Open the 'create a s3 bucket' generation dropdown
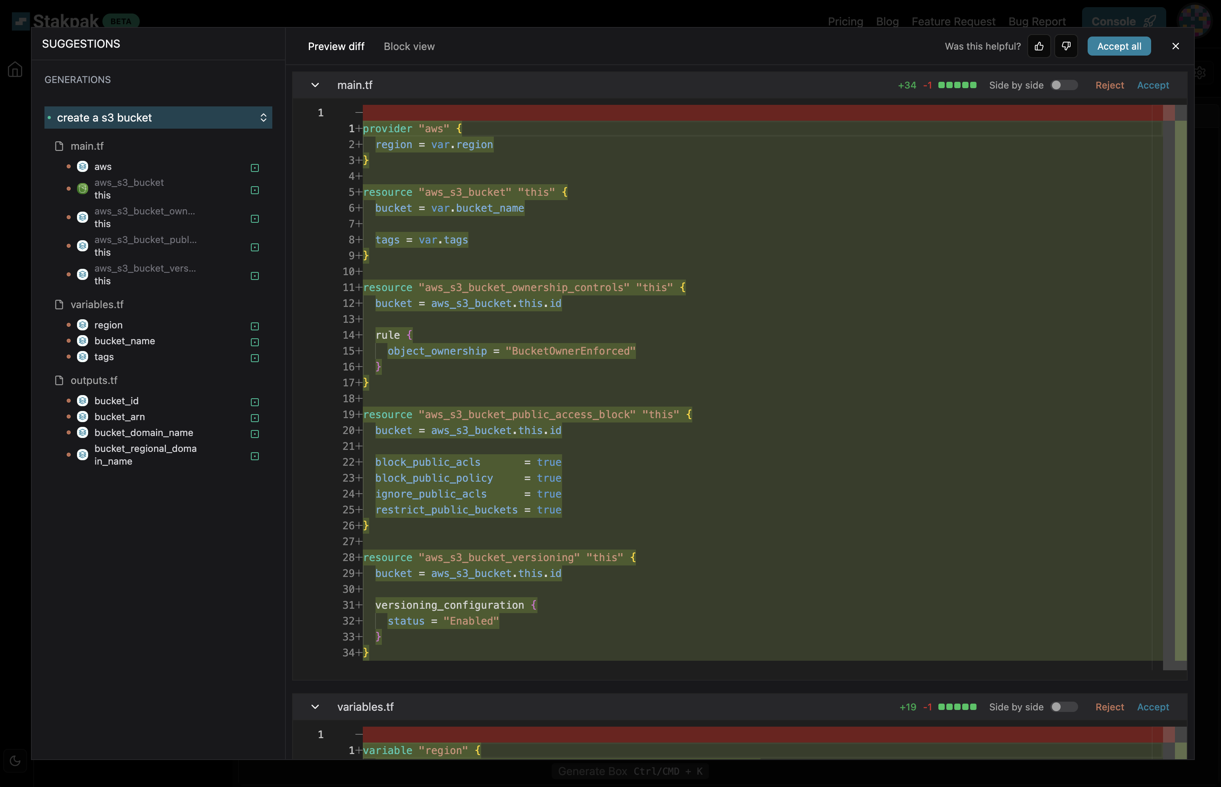 (158, 118)
